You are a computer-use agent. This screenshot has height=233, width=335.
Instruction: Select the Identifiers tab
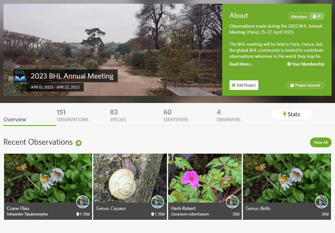pos(176,115)
